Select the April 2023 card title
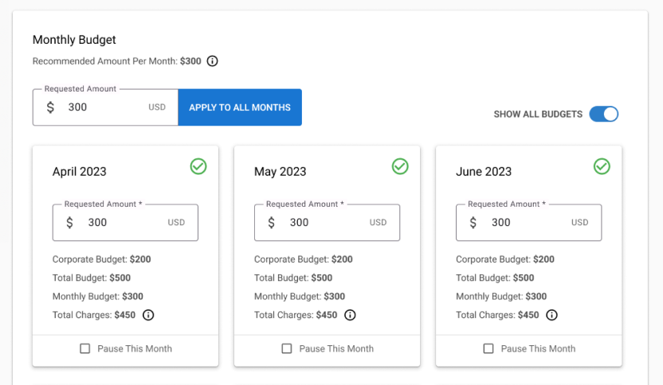663x385 pixels. tap(80, 172)
